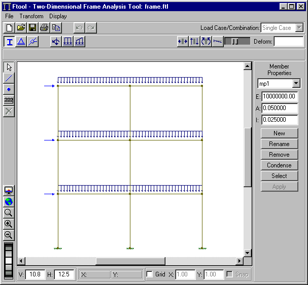Click the A area input field

pos(280,108)
